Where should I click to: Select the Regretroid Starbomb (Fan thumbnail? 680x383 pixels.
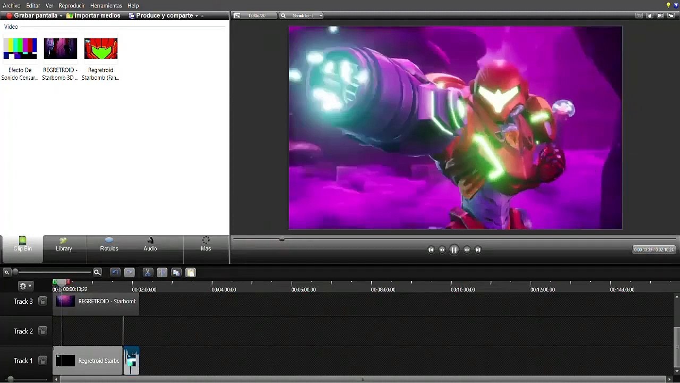[x=101, y=48]
